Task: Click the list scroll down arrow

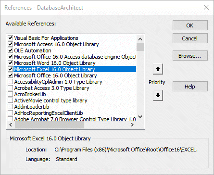Action: click(140, 117)
